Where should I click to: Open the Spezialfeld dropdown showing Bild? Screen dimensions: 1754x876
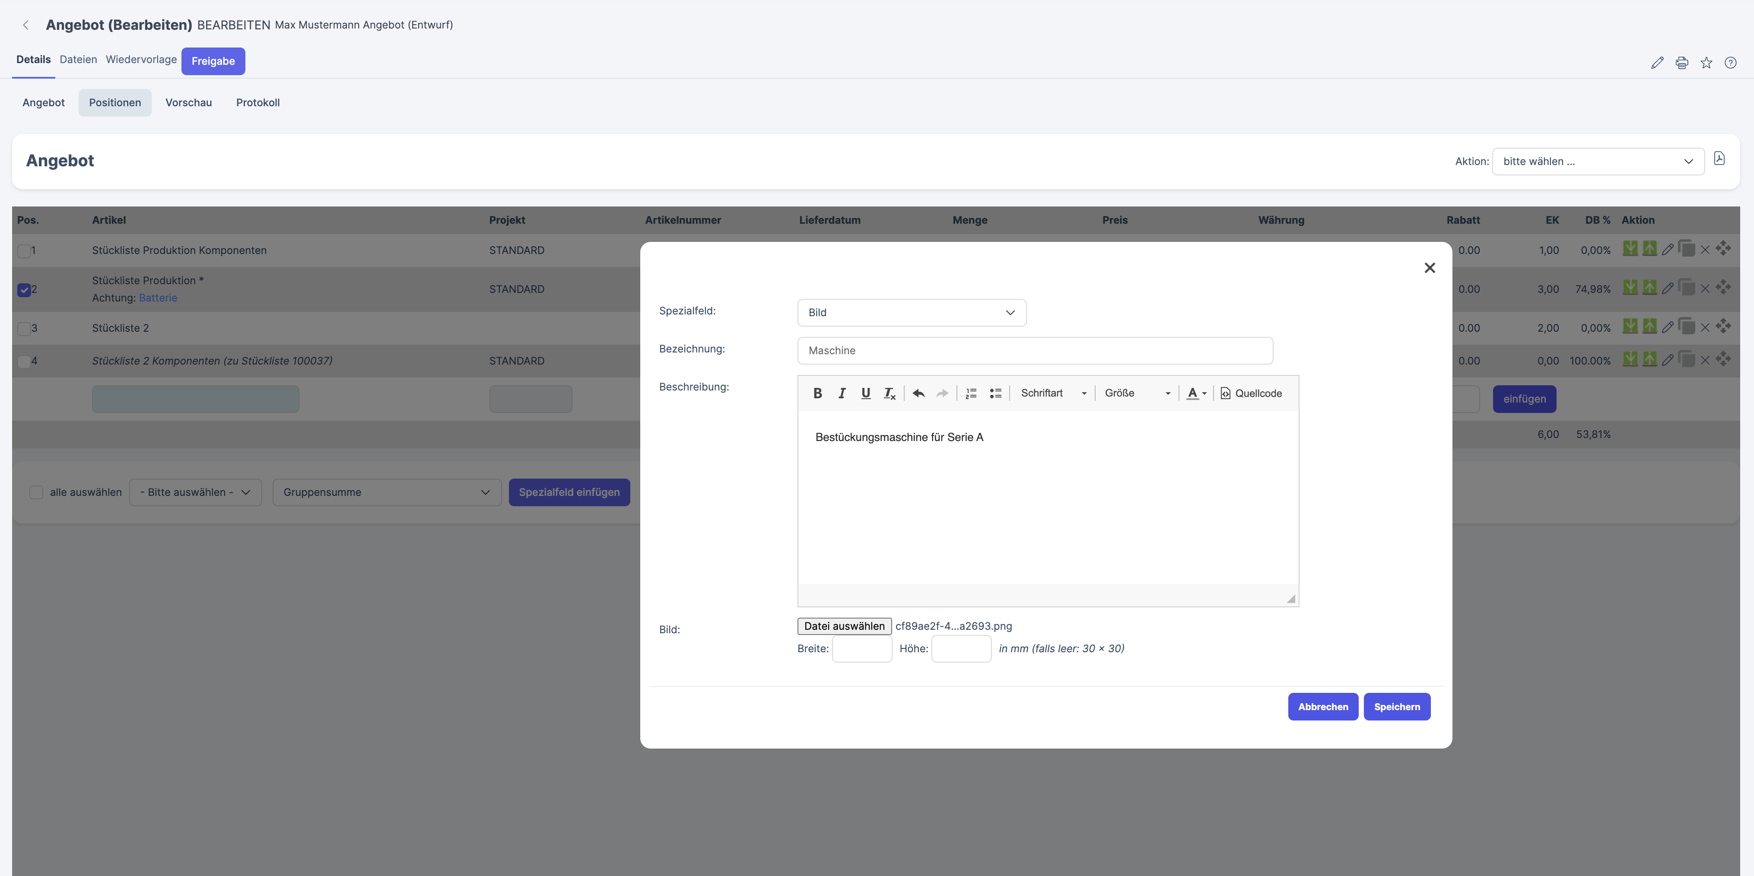click(911, 312)
